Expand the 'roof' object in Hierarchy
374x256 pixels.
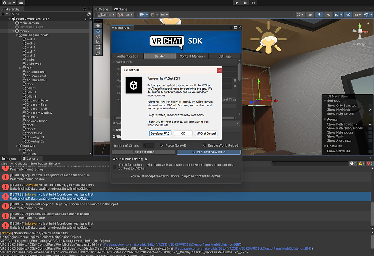[x=20, y=68]
